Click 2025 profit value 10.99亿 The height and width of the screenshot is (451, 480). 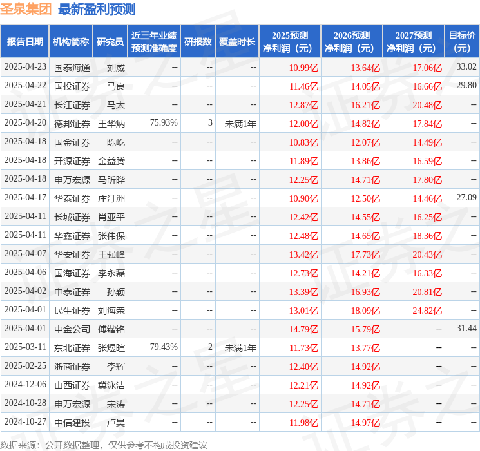click(303, 68)
